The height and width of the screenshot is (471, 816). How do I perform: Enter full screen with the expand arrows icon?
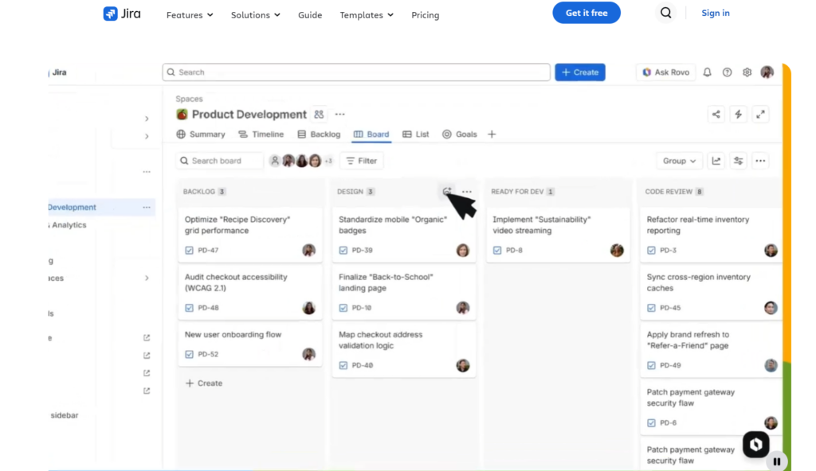761,115
